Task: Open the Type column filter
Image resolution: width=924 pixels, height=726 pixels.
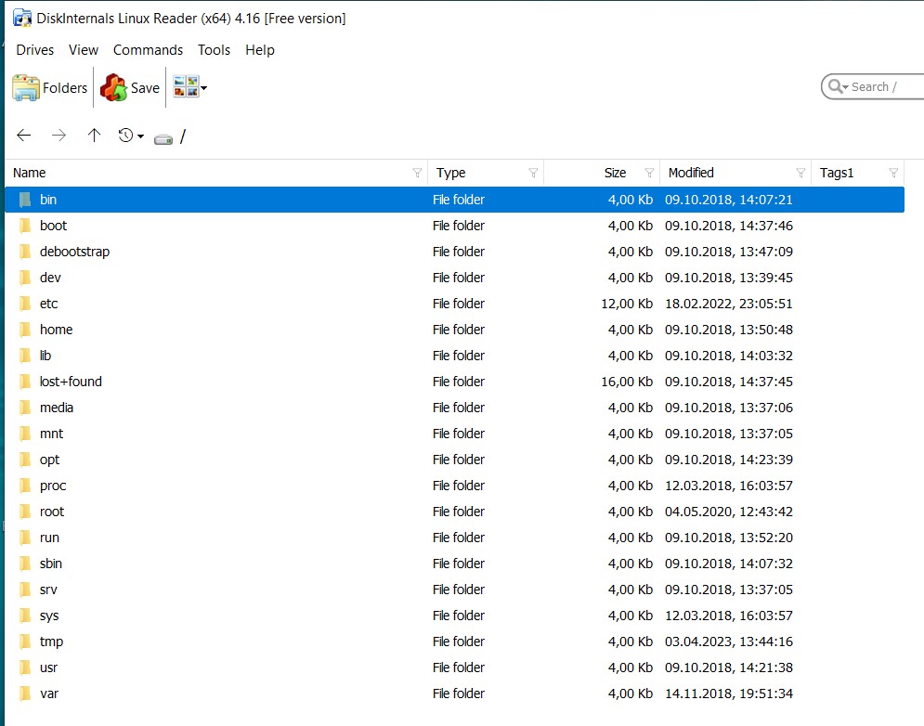Action: point(533,173)
